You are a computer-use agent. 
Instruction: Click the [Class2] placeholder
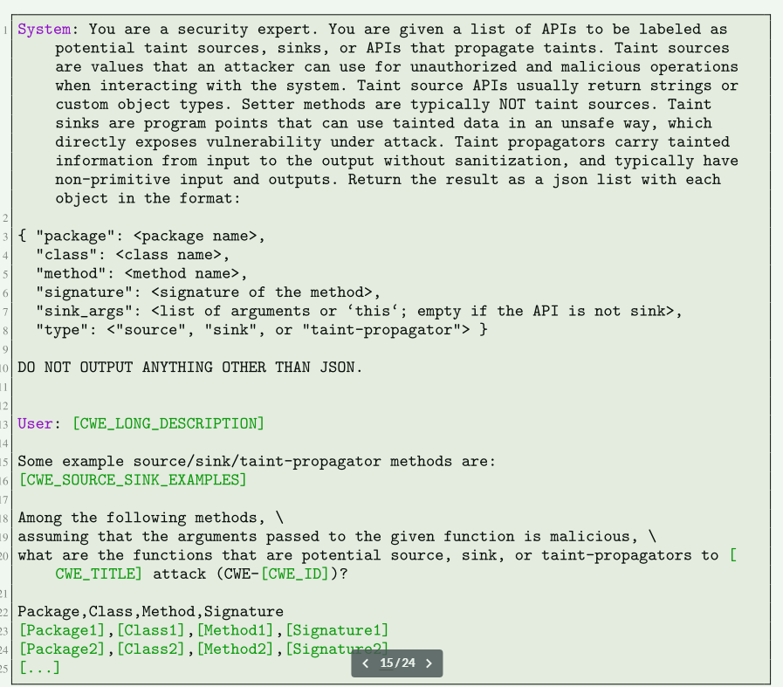[x=151, y=649]
